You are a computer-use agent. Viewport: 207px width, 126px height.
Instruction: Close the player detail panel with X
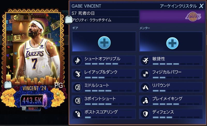click(201, 6)
